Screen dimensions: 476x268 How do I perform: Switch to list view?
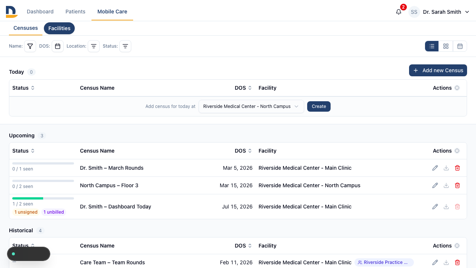[x=432, y=46]
